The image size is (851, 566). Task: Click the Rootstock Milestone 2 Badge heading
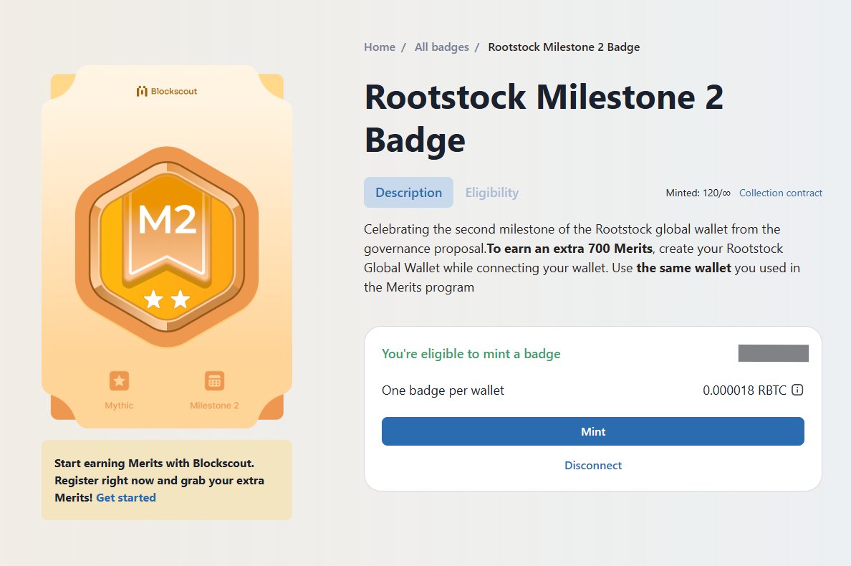pos(544,118)
